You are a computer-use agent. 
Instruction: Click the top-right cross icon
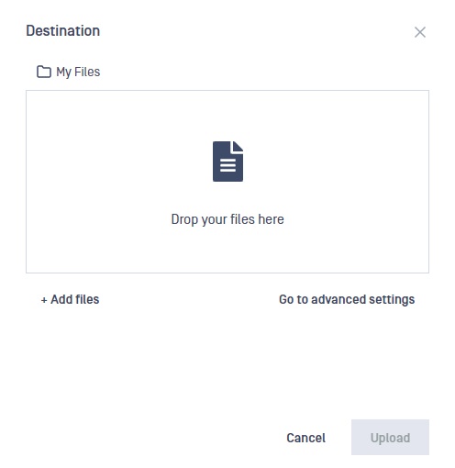click(x=420, y=32)
